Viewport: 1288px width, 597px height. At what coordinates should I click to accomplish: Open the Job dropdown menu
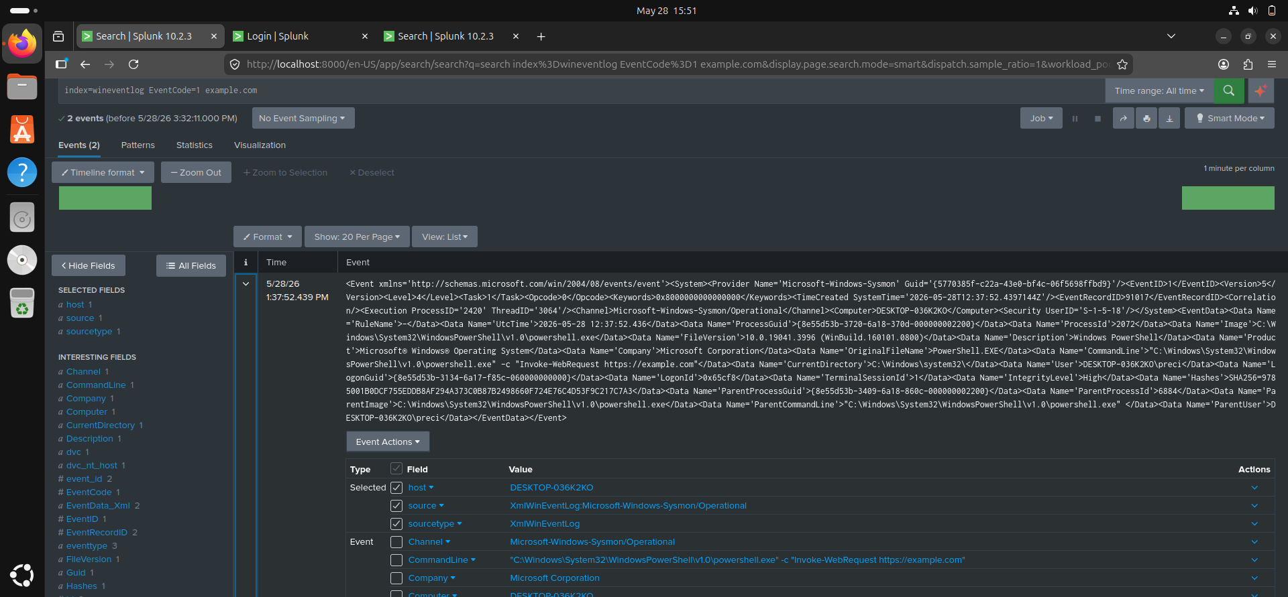1041,119
